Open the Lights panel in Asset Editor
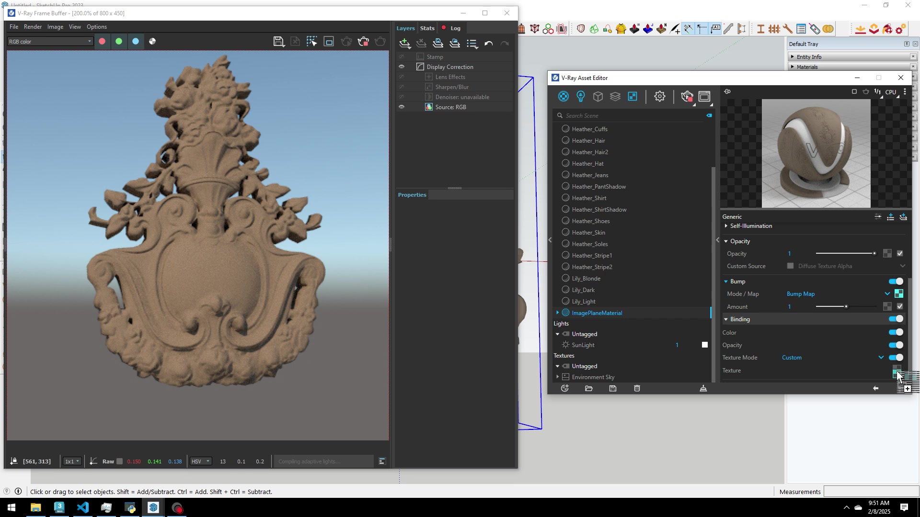This screenshot has width=920, height=517. (x=580, y=96)
